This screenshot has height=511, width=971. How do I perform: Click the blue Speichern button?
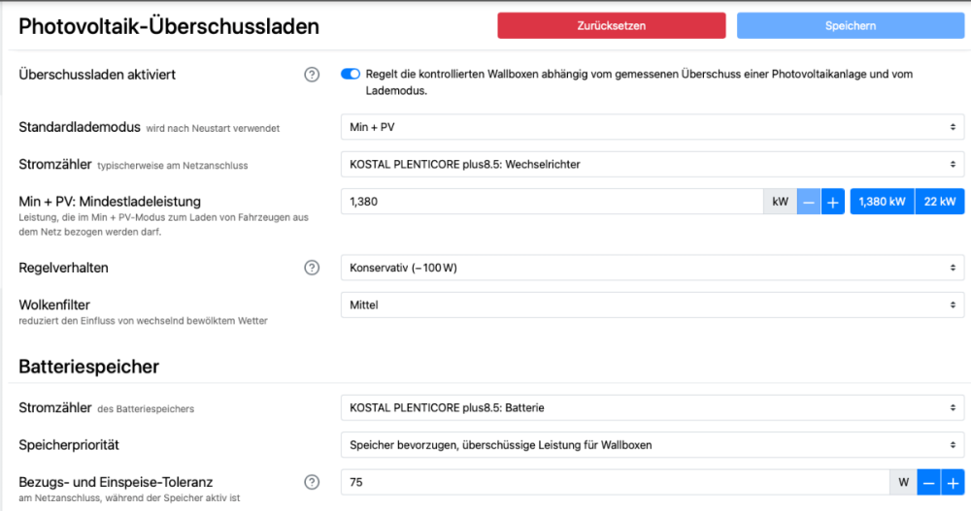coord(851,25)
